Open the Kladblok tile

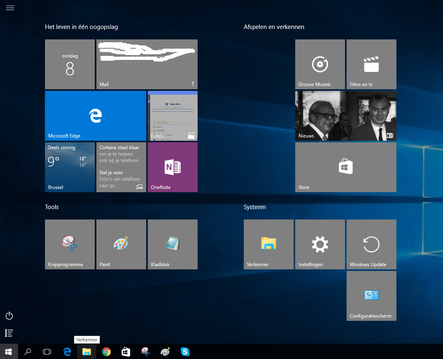click(x=173, y=244)
